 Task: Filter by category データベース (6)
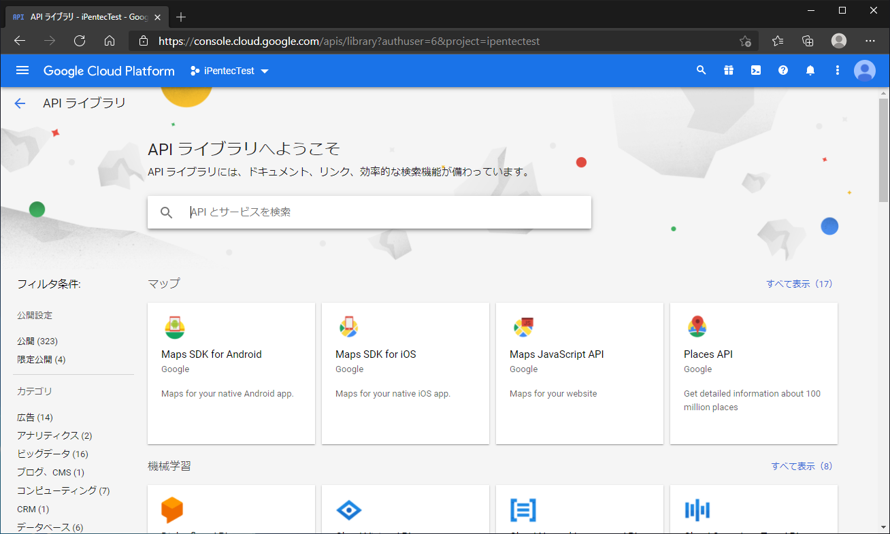pos(50,527)
